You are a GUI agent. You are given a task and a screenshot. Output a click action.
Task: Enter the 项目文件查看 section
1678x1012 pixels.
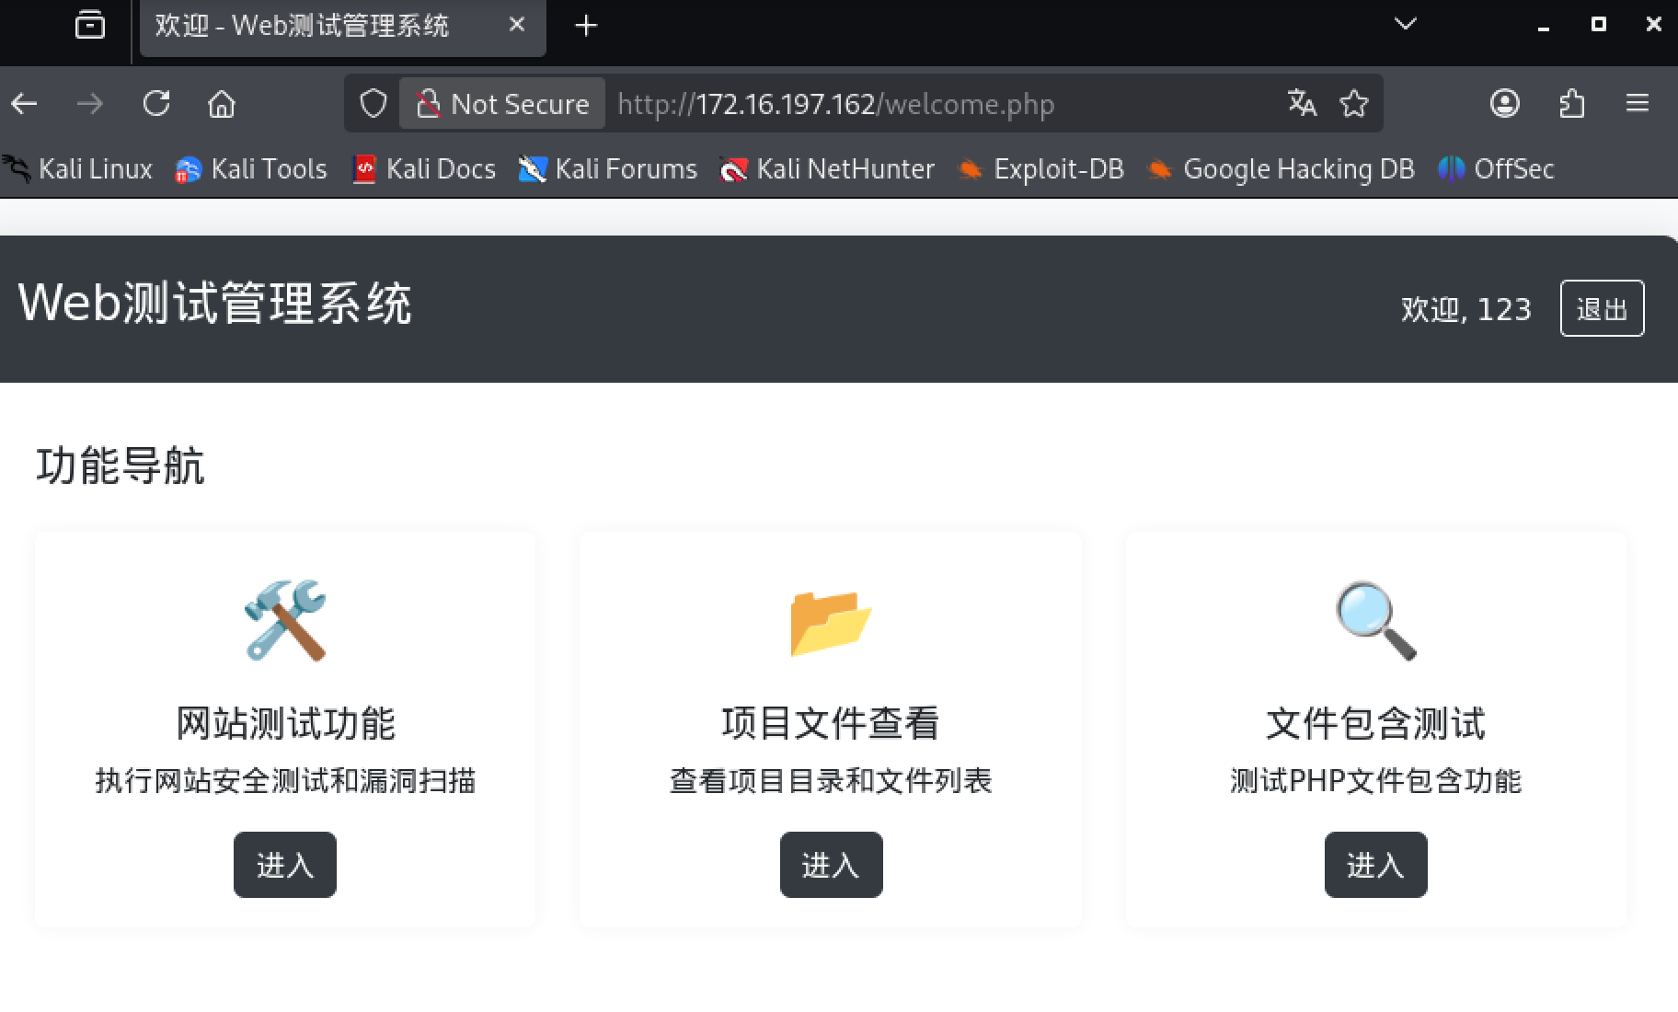[x=831, y=865]
